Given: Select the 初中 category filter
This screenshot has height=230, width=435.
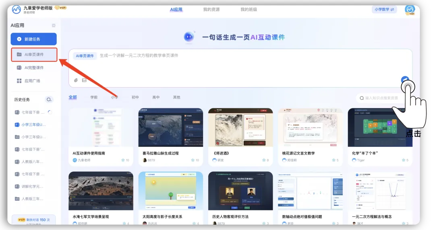Looking at the screenshot, I should coord(135,97).
